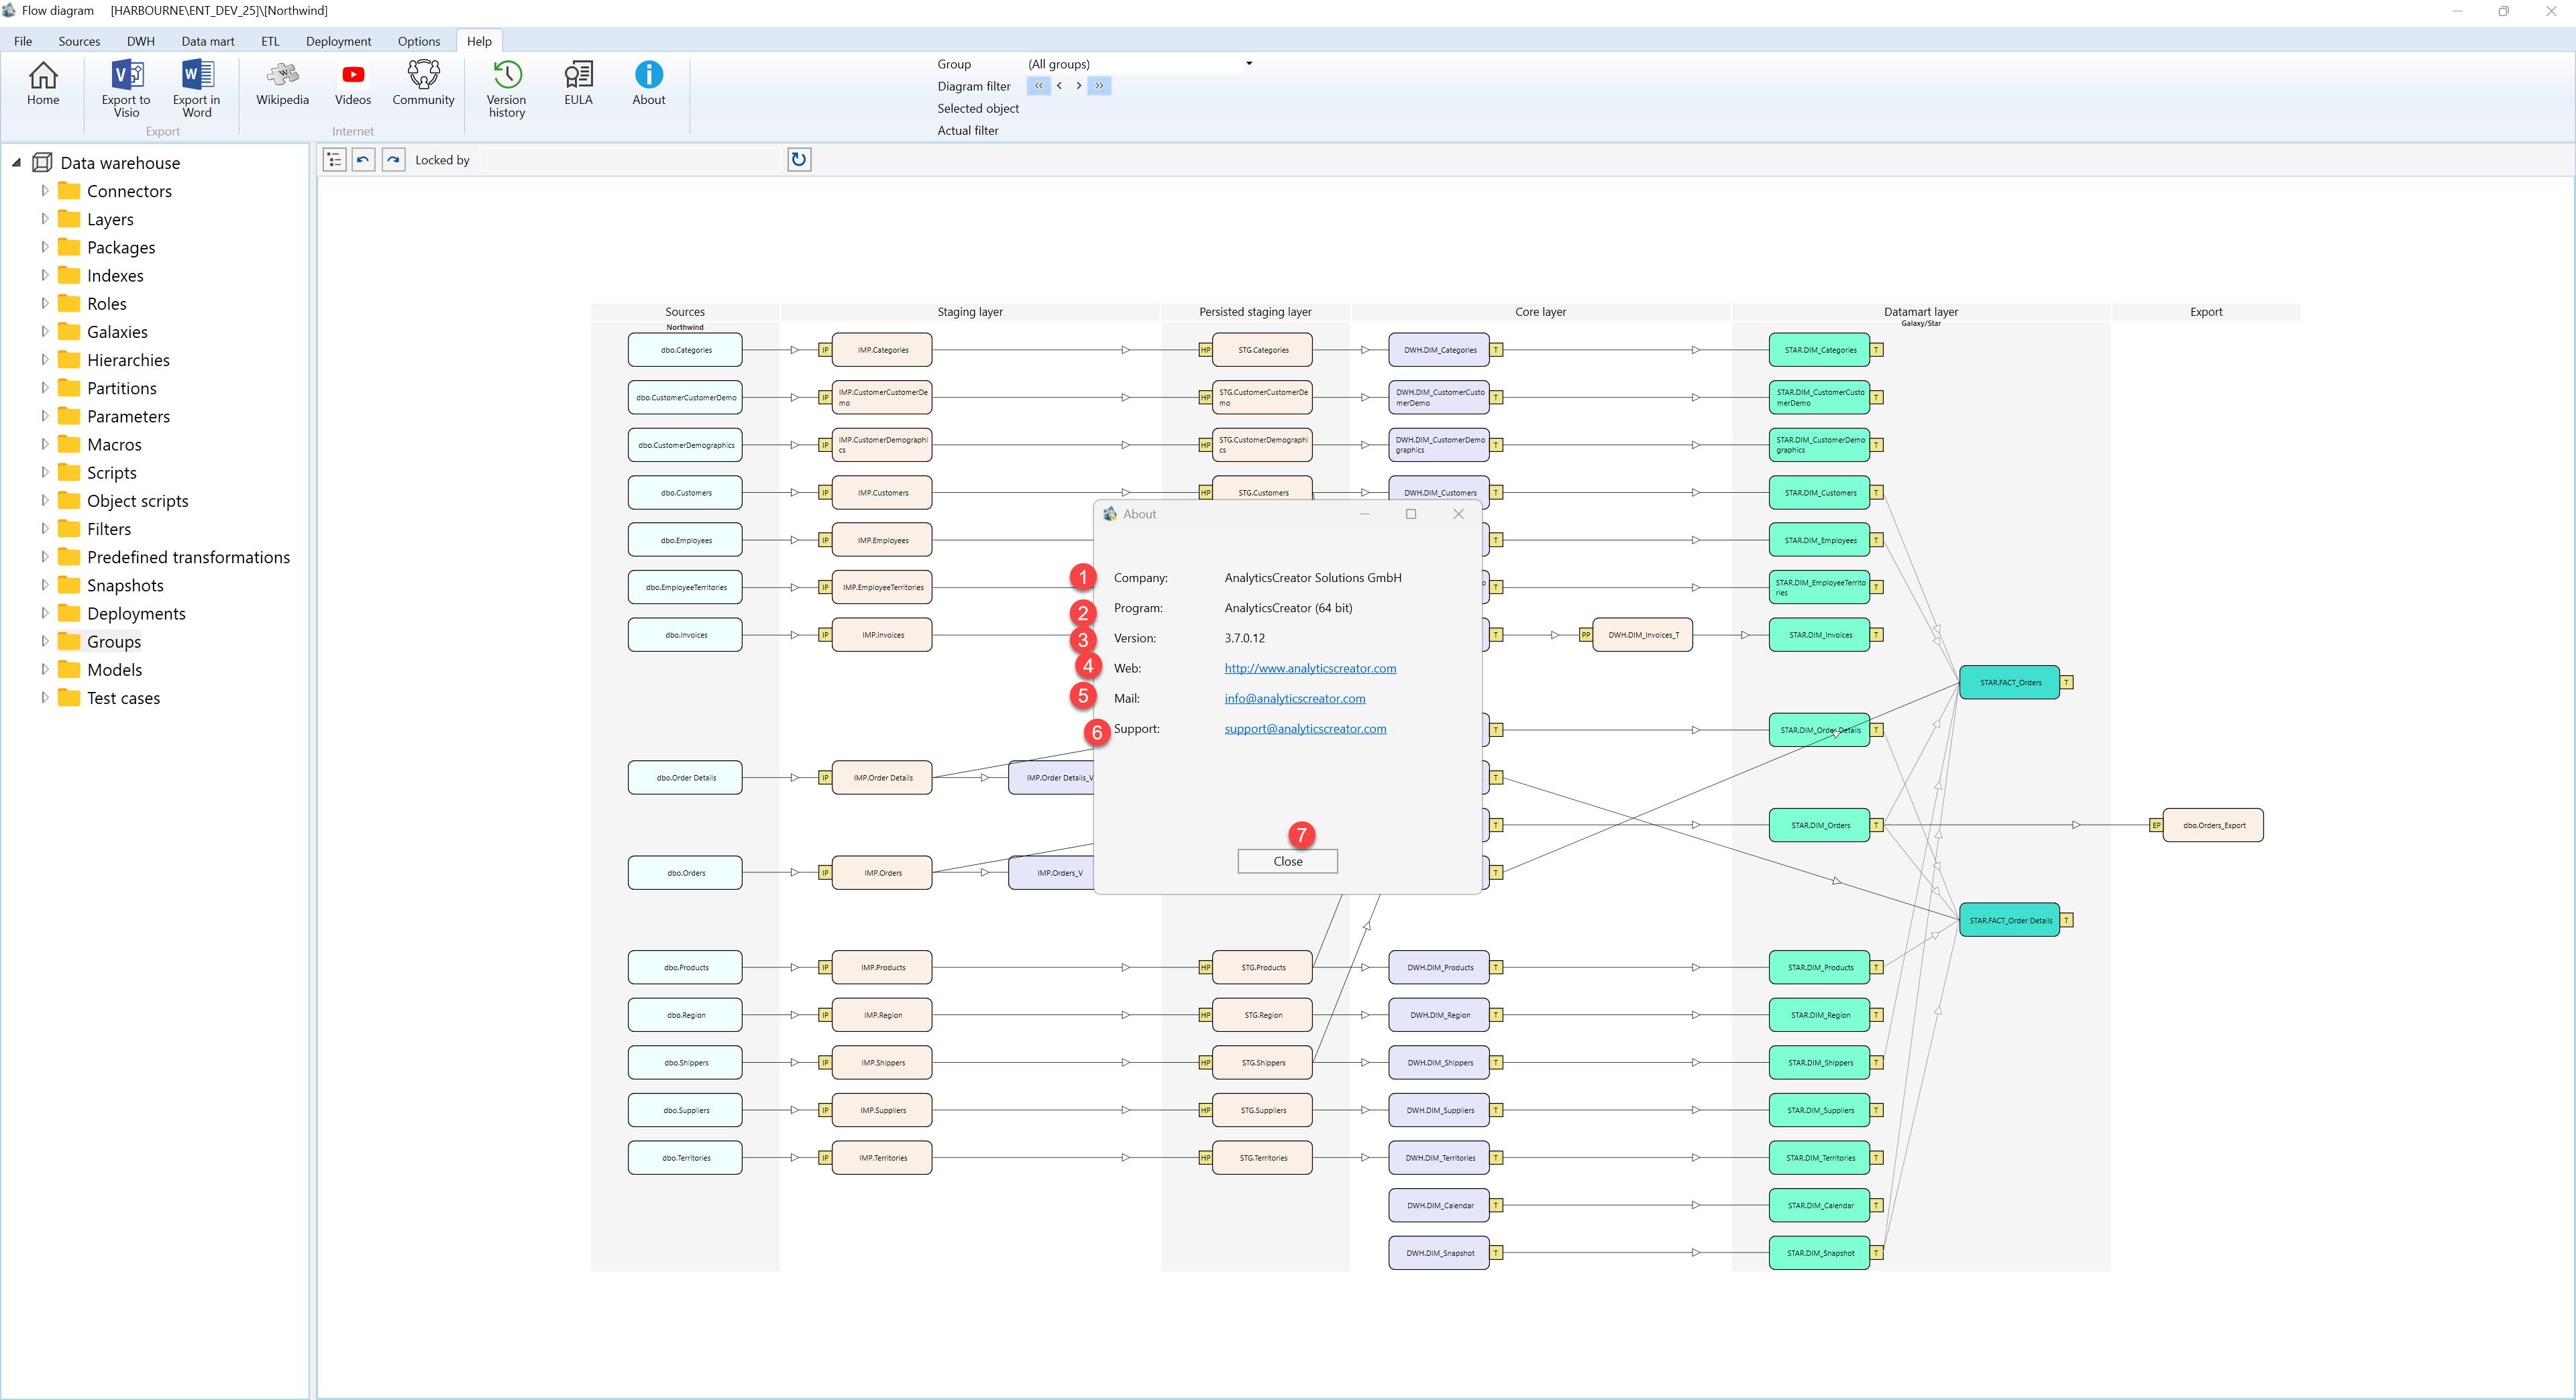Viewport: 2576px width, 1400px height.
Task: Jump to last diagram filter
Action: (x=1099, y=86)
